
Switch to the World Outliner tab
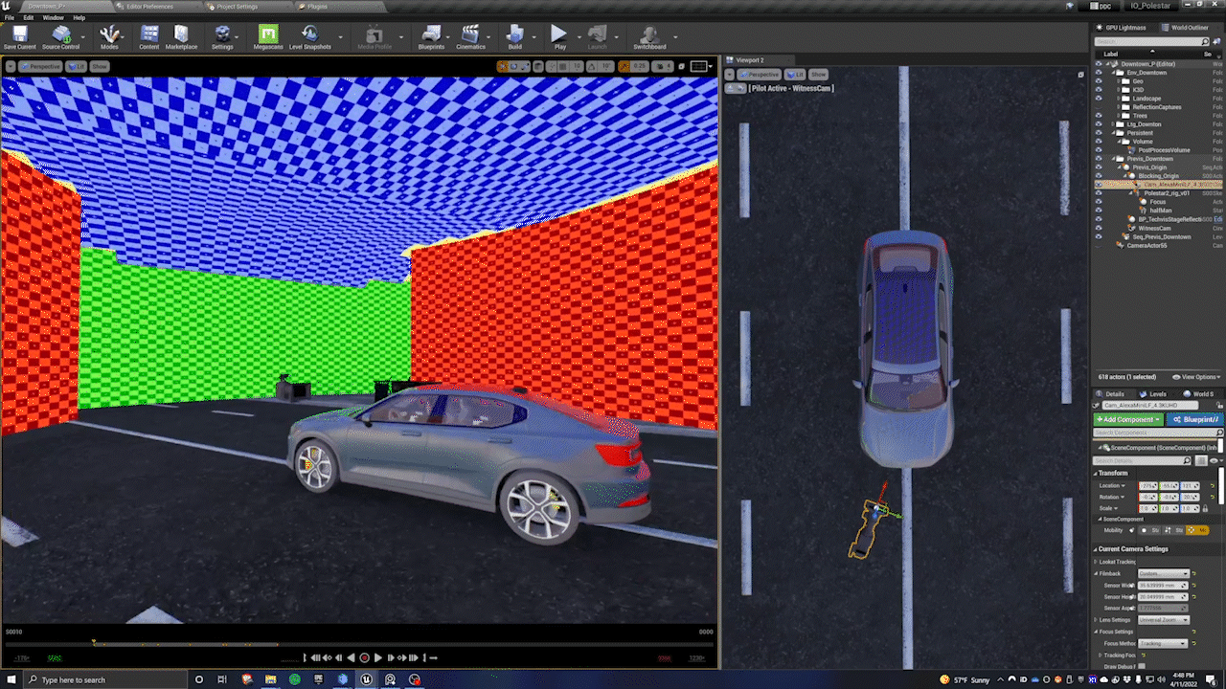point(1188,28)
